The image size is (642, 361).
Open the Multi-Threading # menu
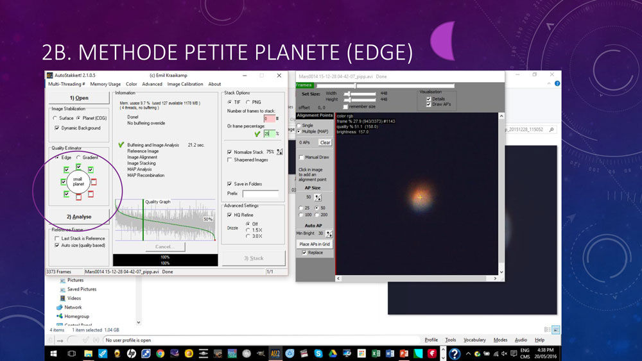click(x=66, y=84)
